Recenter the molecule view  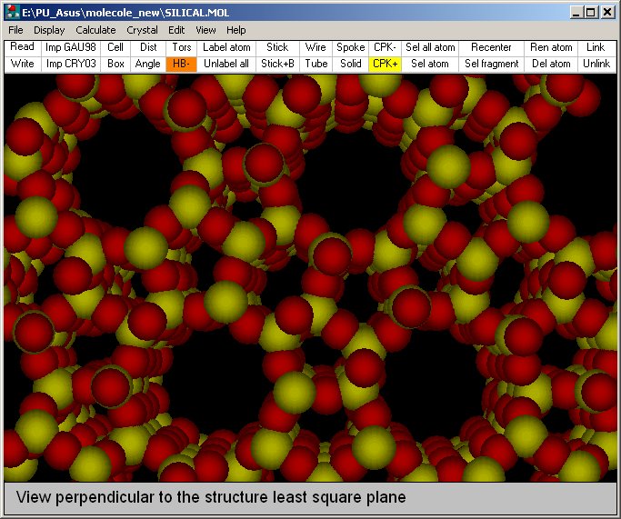point(491,47)
